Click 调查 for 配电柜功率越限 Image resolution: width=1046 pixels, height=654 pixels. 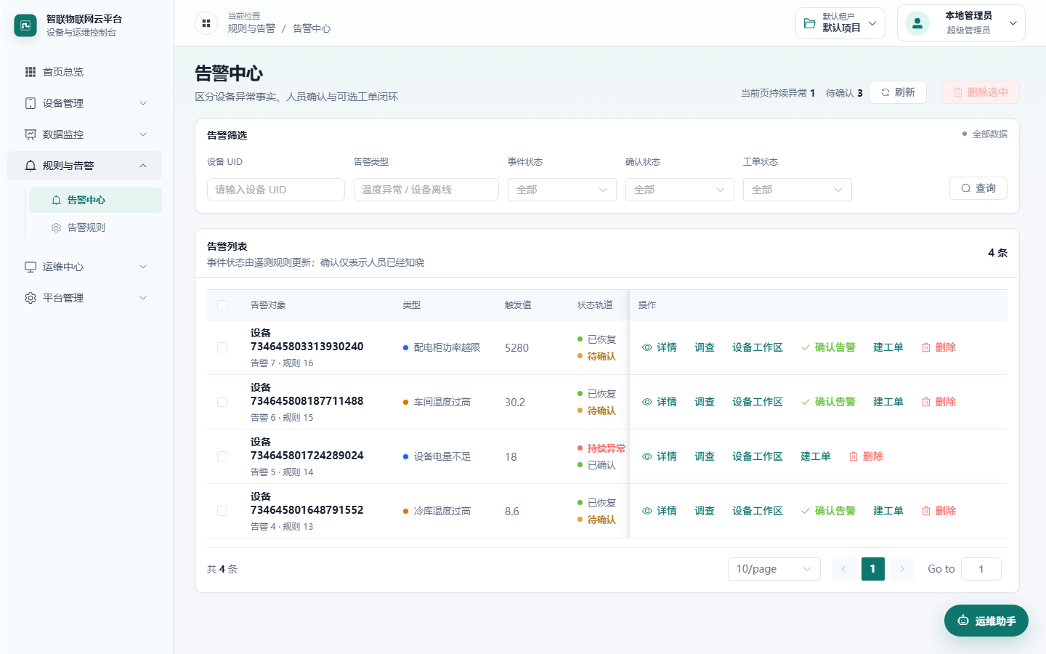pos(705,347)
